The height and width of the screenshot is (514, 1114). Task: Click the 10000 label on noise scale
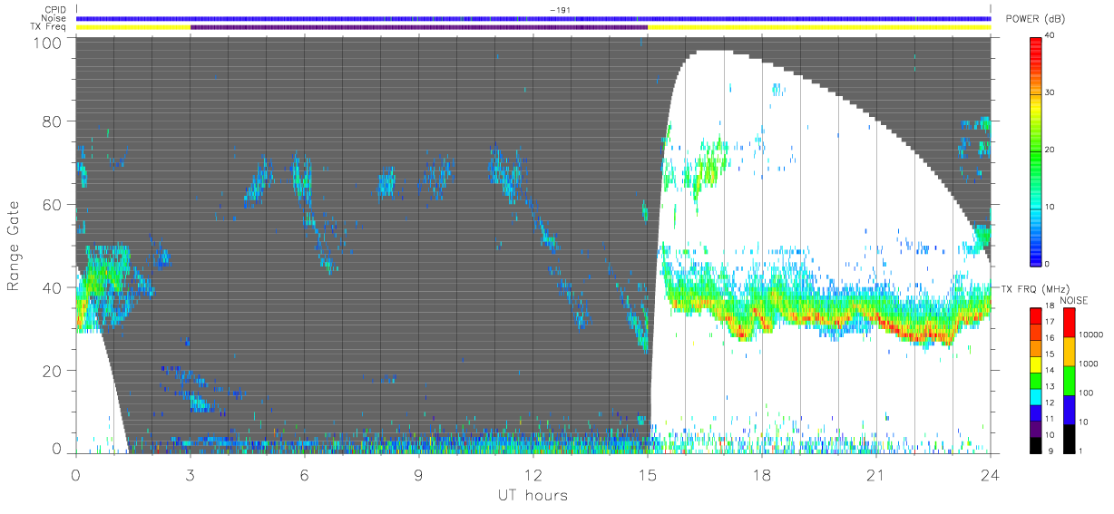pyautogui.click(x=1092, y=335)
